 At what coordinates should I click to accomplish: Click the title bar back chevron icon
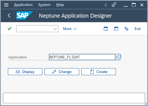106,5
